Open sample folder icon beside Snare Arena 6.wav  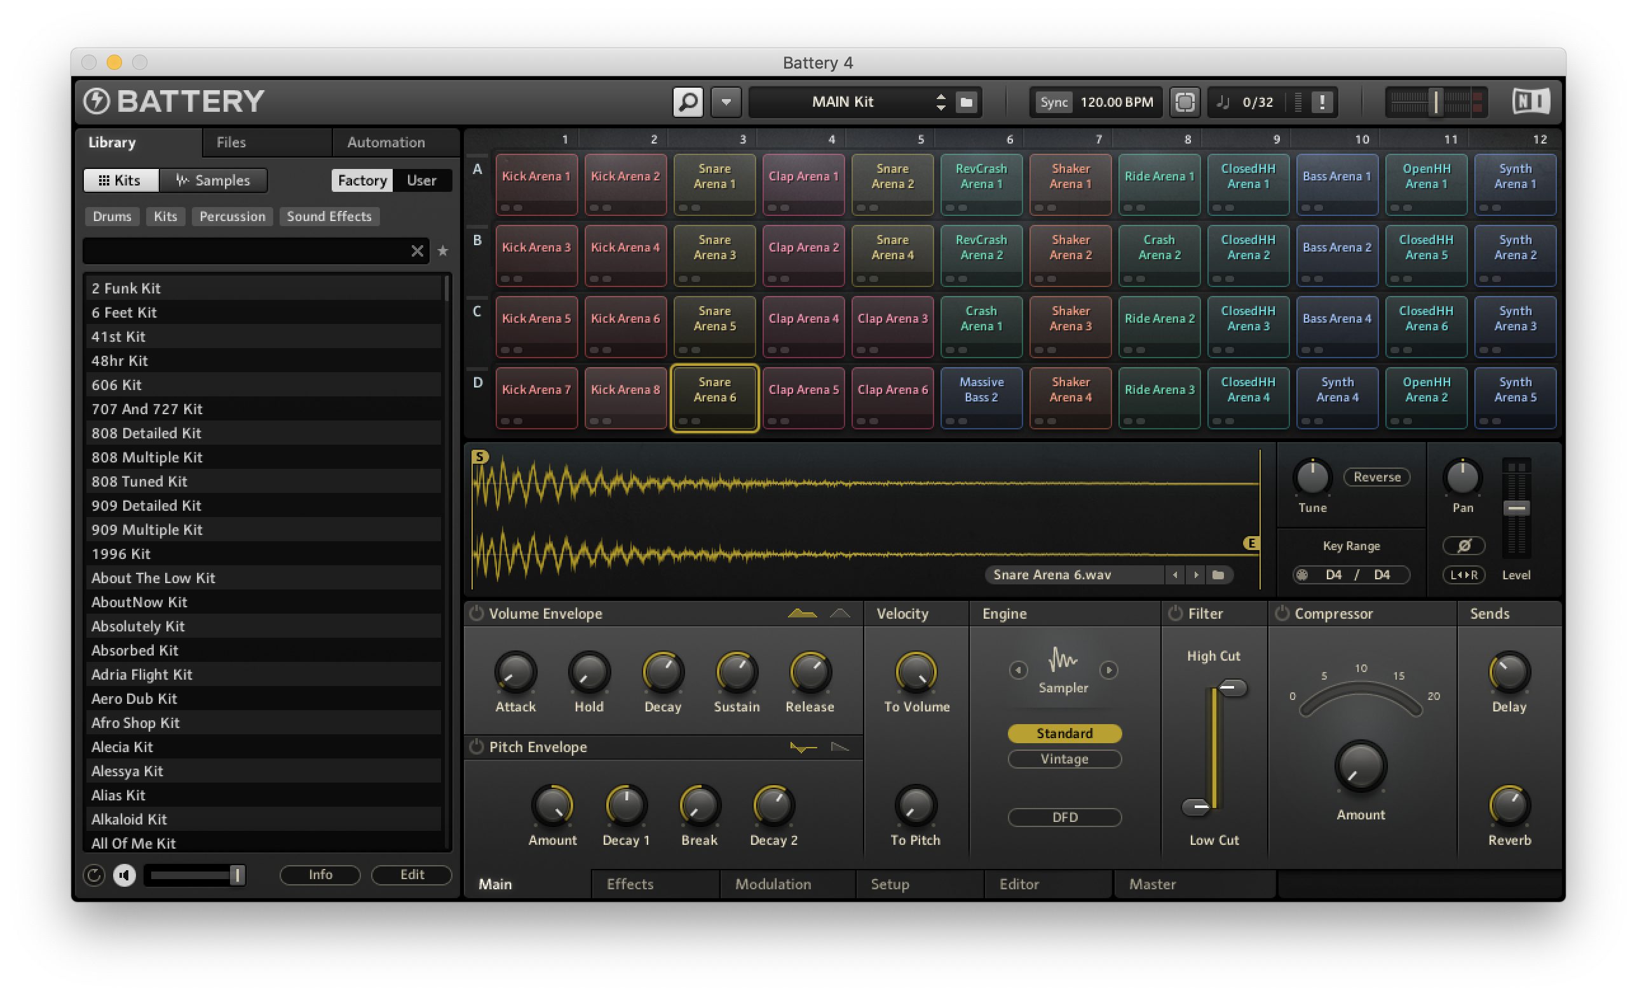point(1218,574)
